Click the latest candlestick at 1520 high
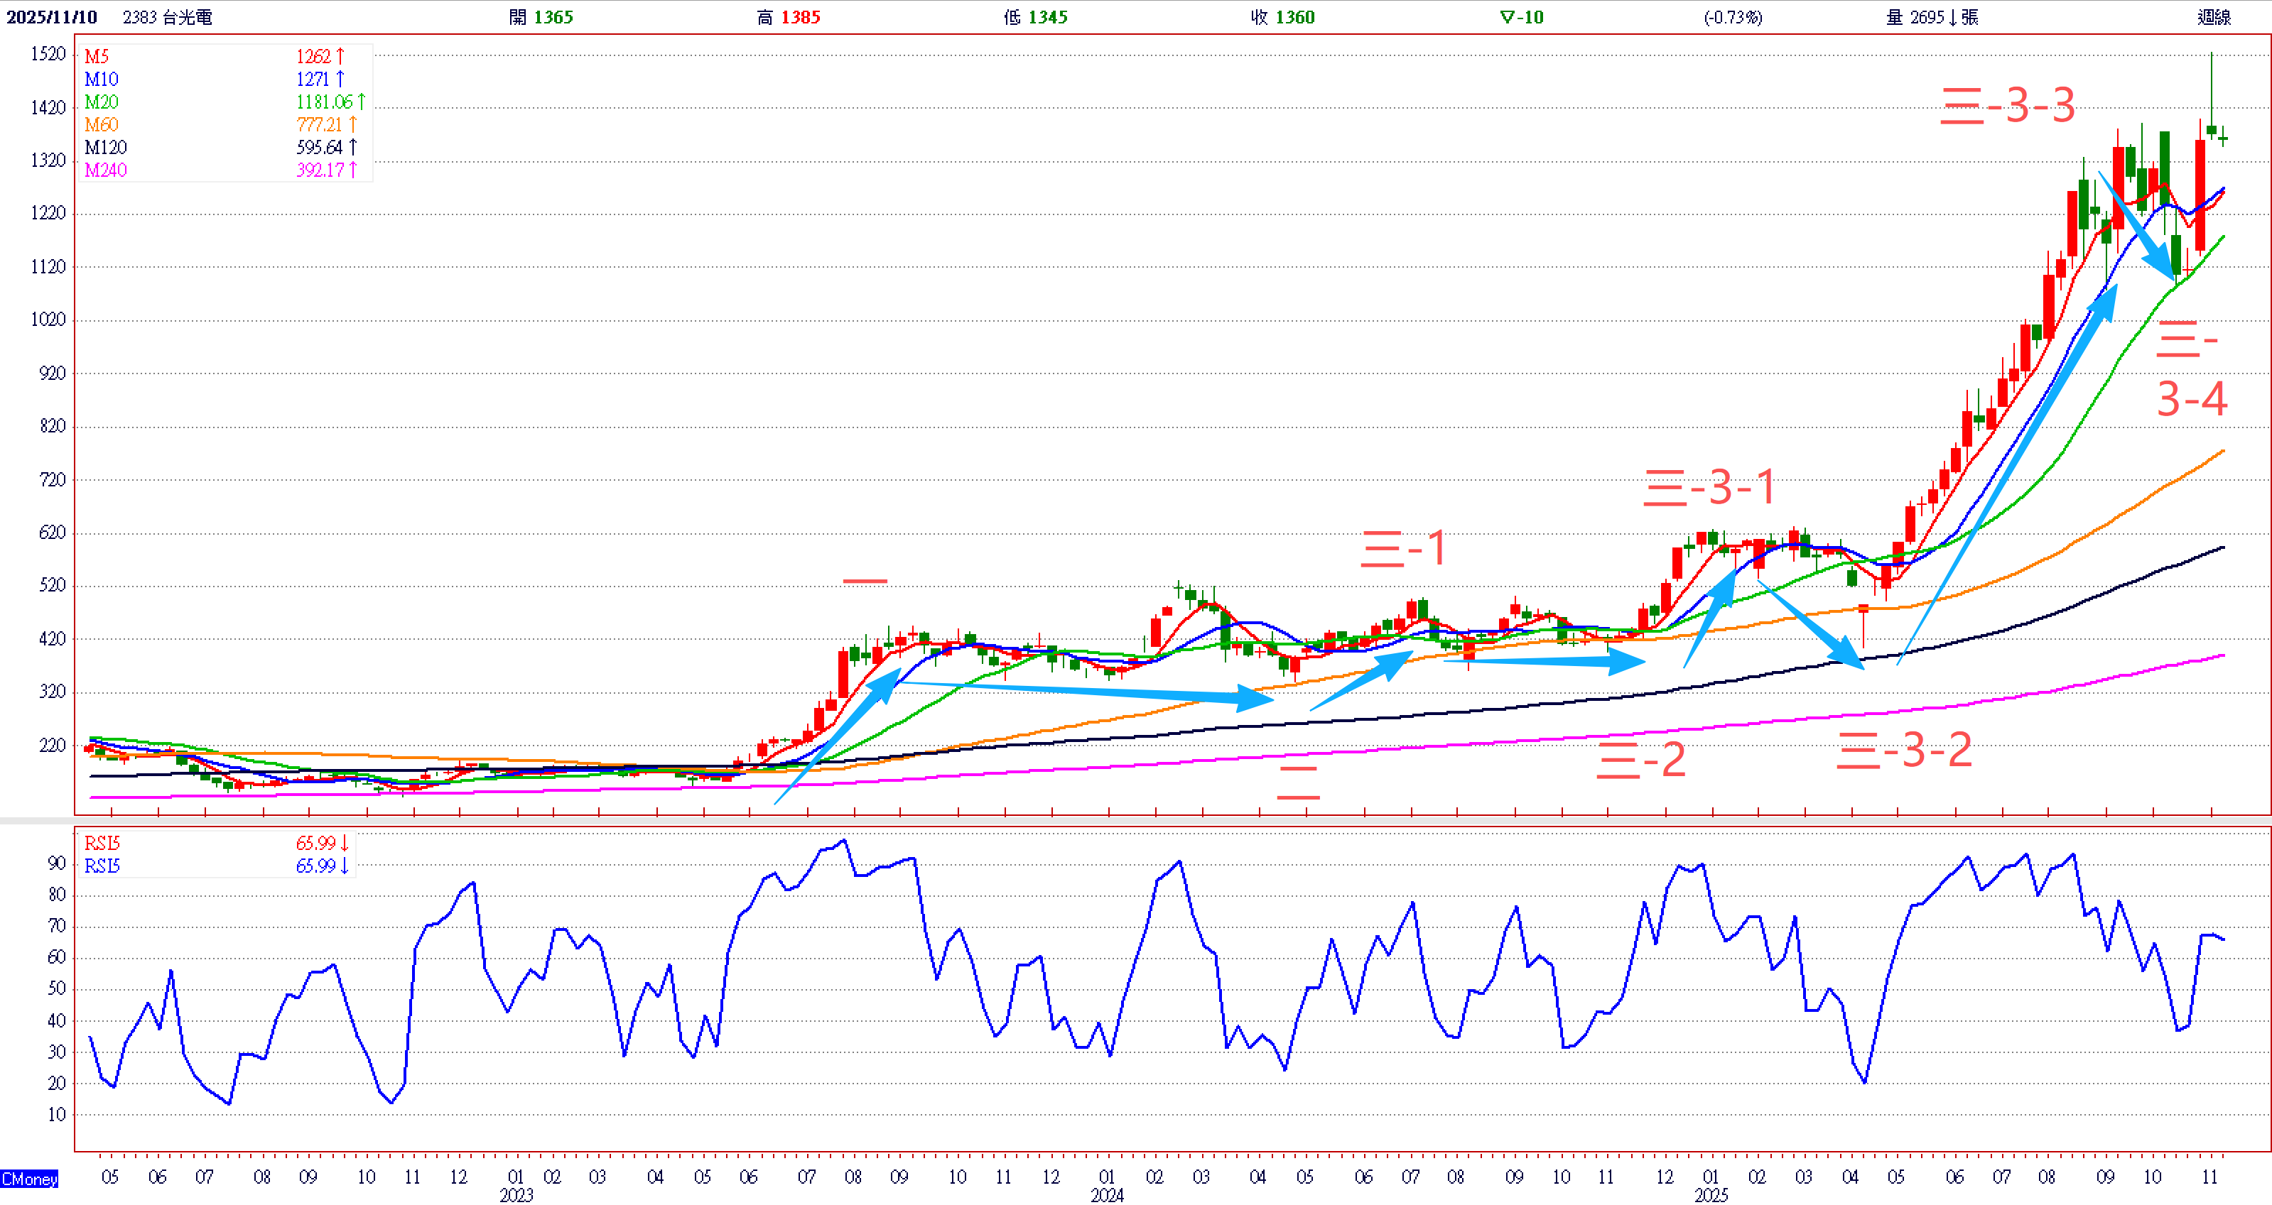 [x=2211, y=129]
